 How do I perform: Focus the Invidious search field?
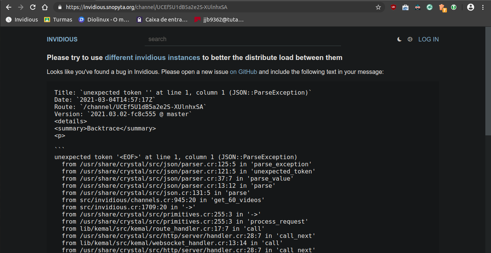click(x=243, y=39)
